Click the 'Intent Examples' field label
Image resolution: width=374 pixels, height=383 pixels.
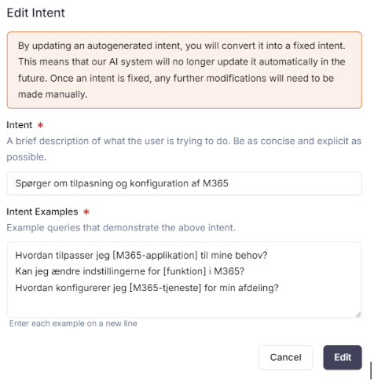pos(42,212)
